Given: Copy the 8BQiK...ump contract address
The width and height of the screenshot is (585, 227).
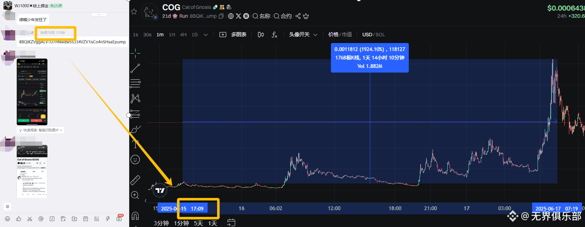Looking at the screenshot, I should (x=221, y=16).
